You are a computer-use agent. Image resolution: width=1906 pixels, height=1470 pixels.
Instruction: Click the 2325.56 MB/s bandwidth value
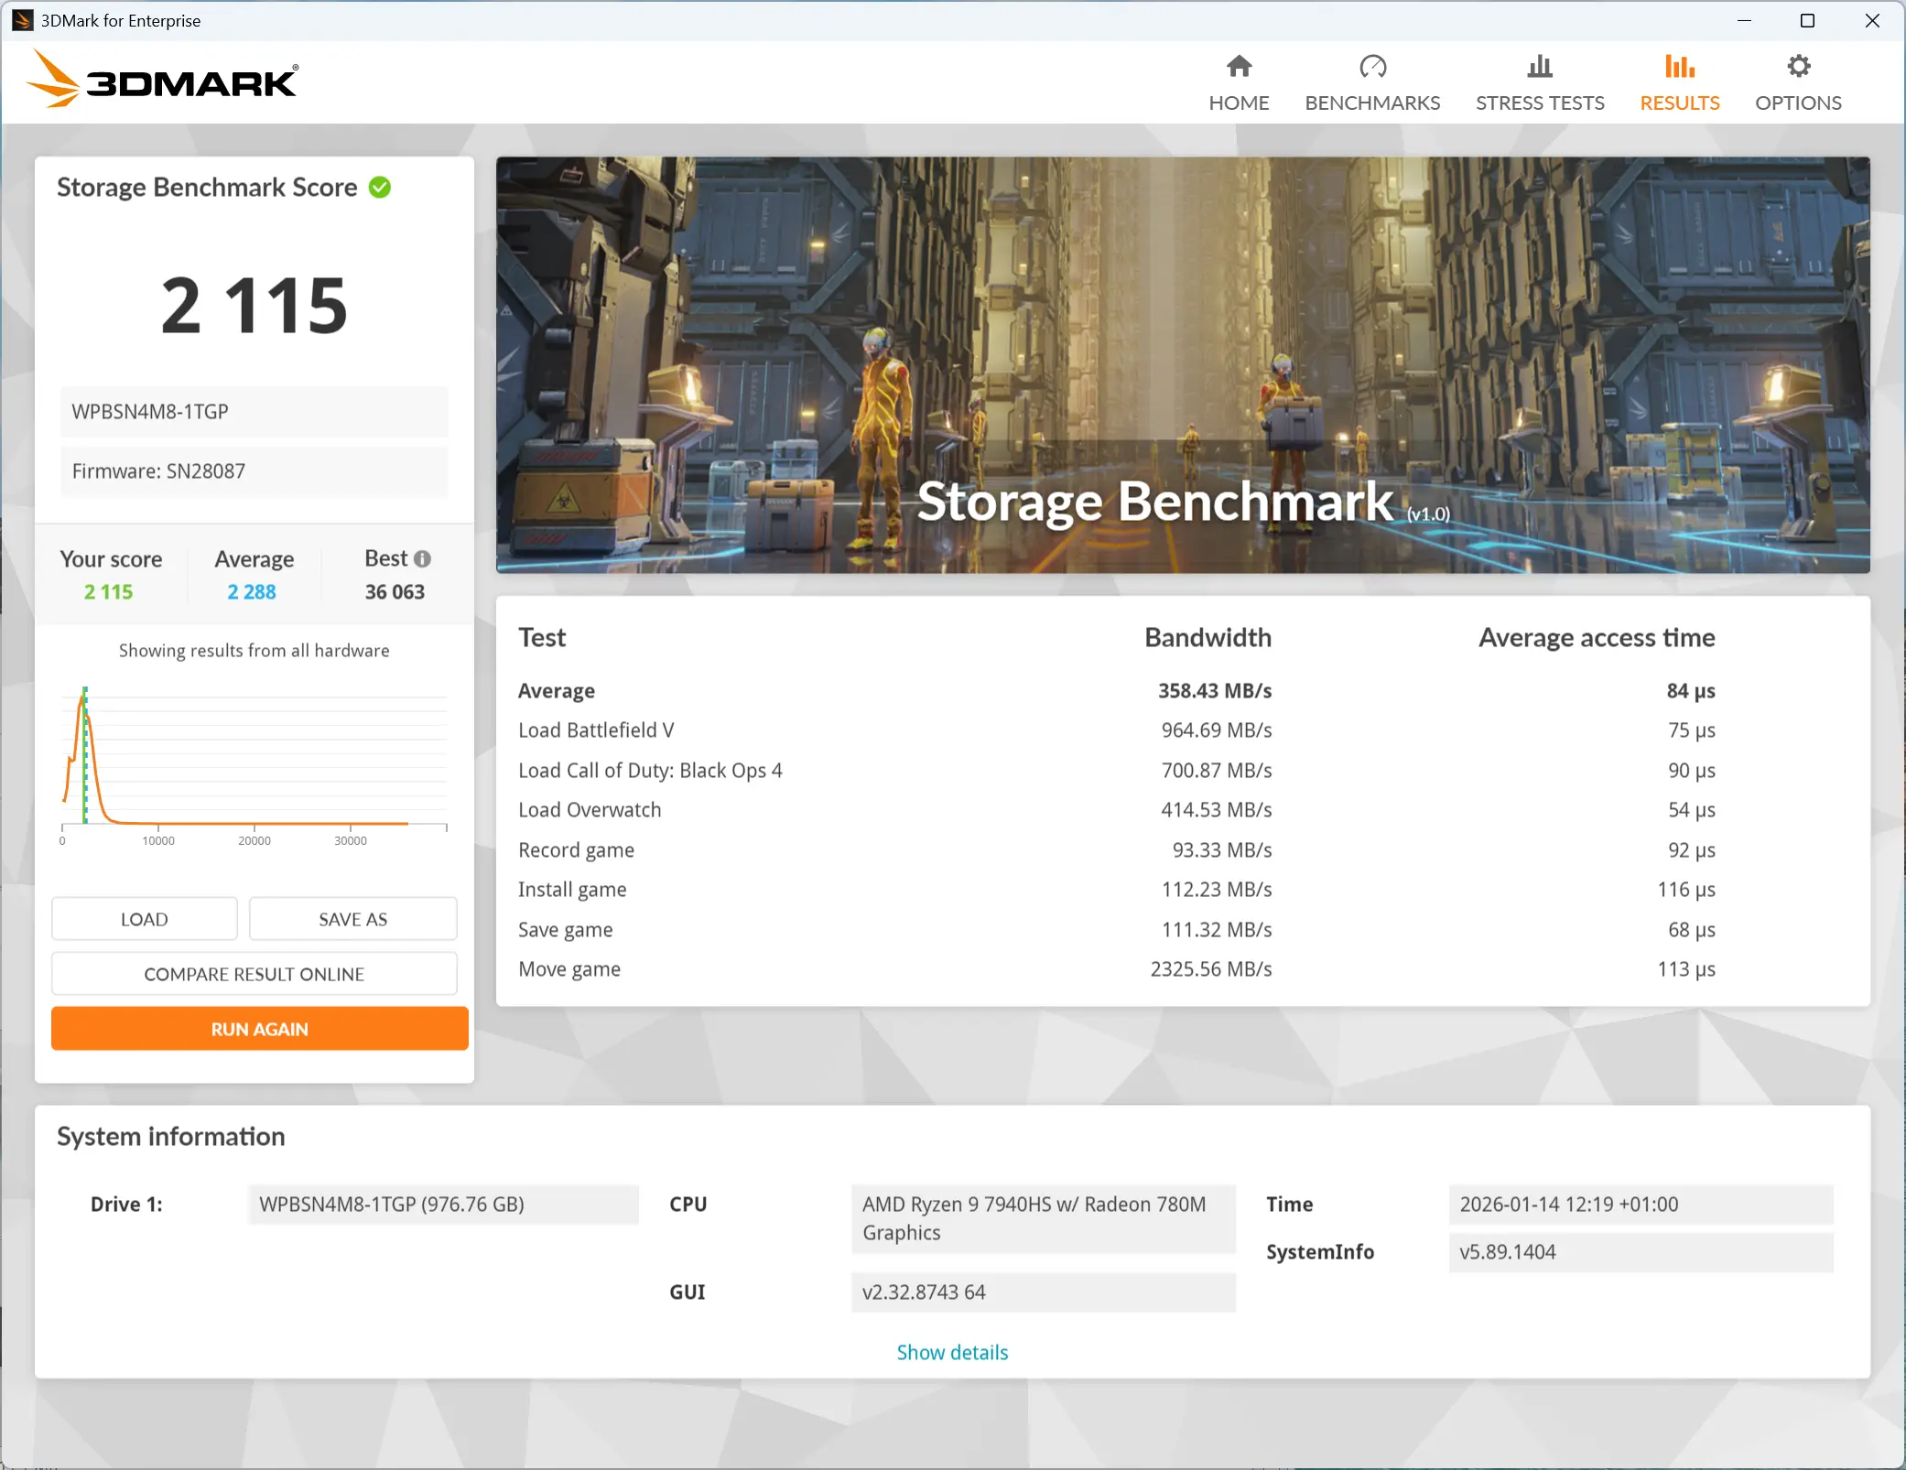[x=1211, y=969]
